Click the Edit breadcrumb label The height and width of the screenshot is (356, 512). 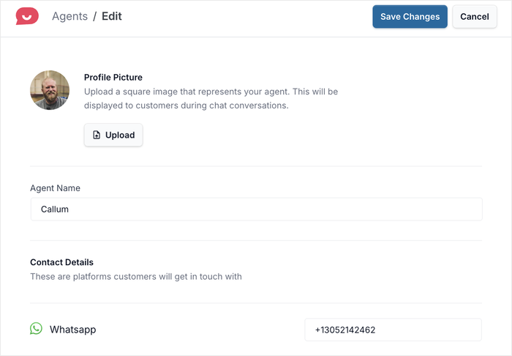(x=112, y=16)
